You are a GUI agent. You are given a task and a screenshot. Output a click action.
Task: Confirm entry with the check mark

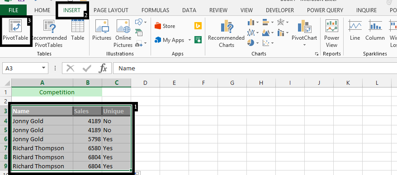87,68
